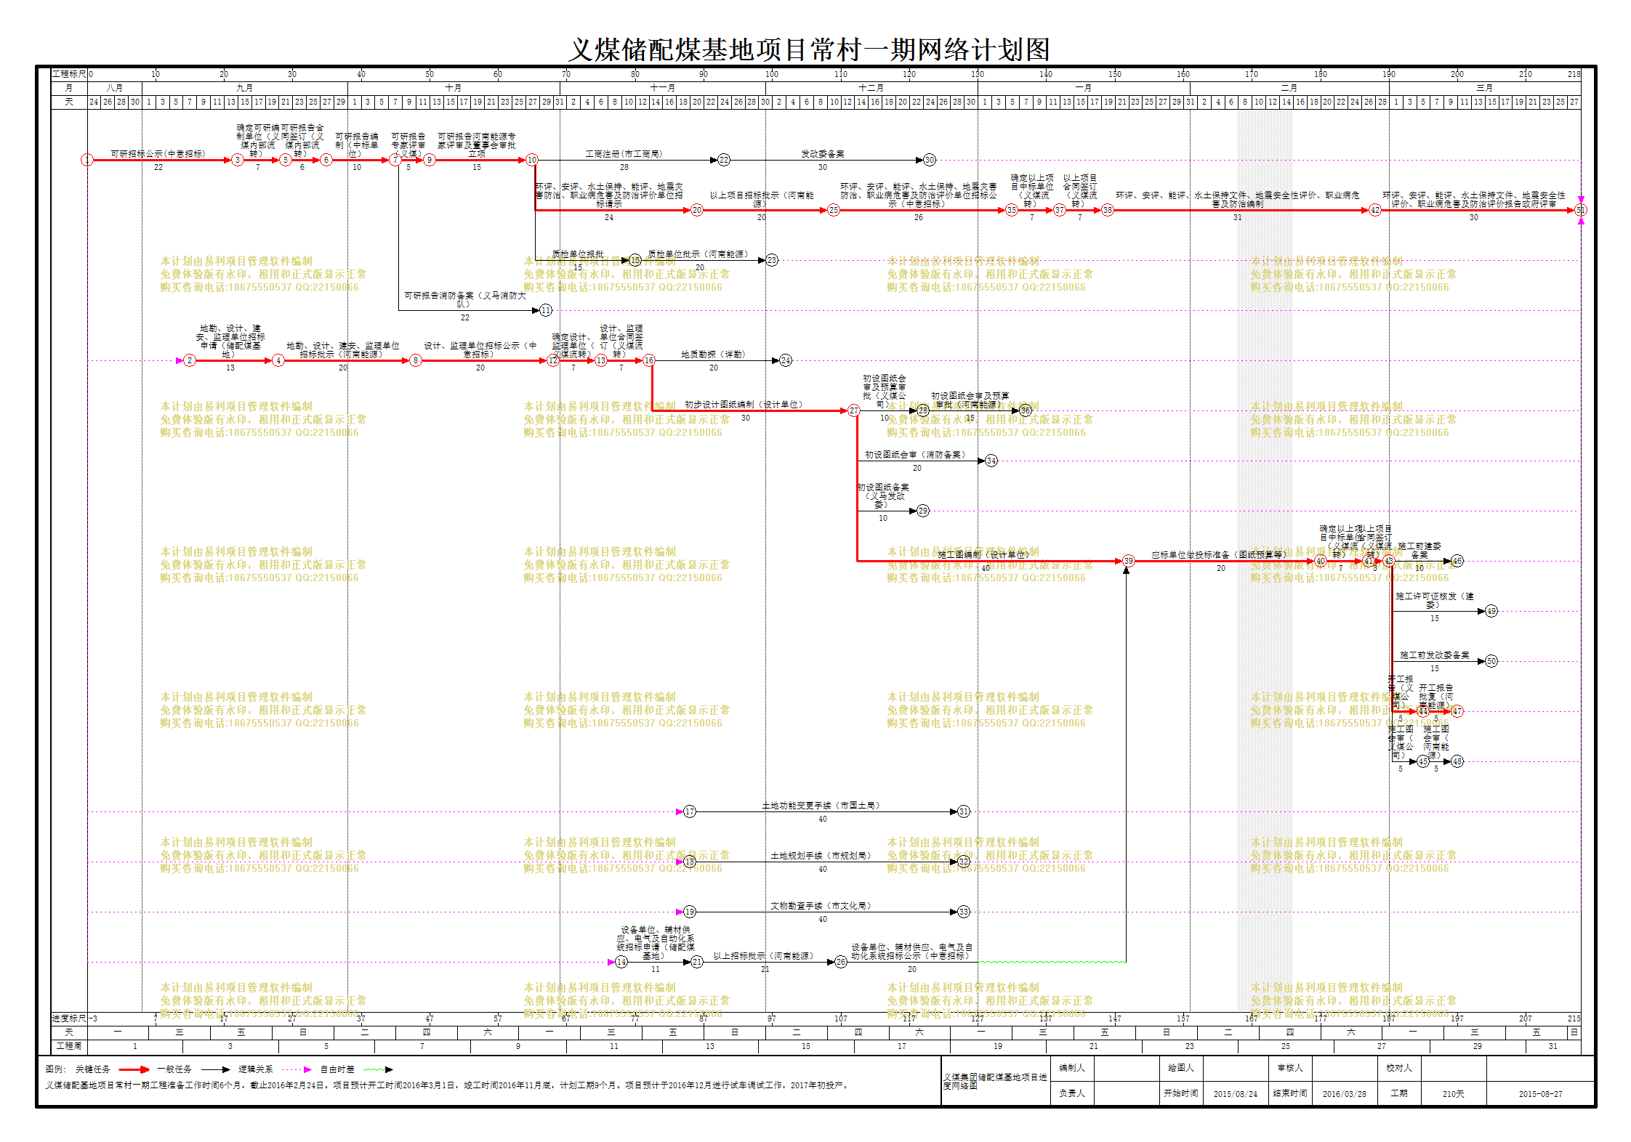Select node 29 after 初设图纸备案
1631x1142 pixels.
[x=923, y=511]
